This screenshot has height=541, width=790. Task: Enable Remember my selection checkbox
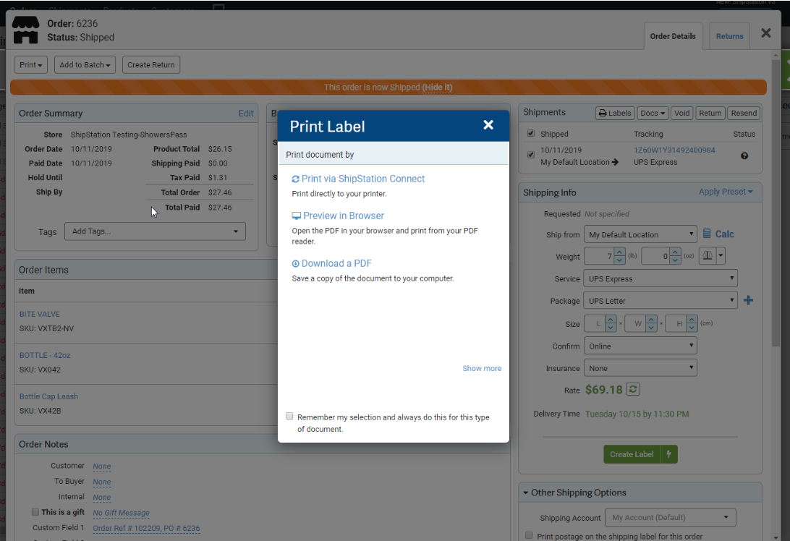click(x=289, y=417)
